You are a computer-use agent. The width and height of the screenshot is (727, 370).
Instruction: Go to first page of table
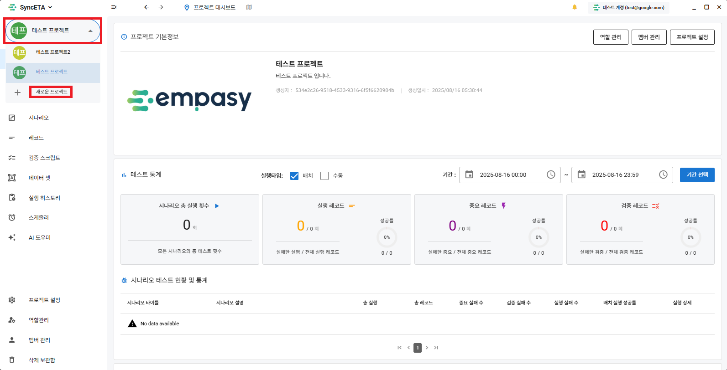399,348
